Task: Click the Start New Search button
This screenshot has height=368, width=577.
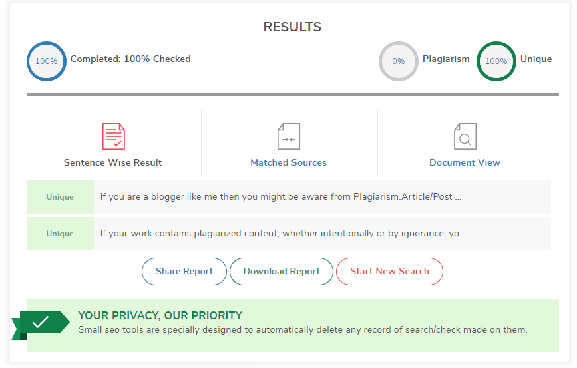Action: 390,272
